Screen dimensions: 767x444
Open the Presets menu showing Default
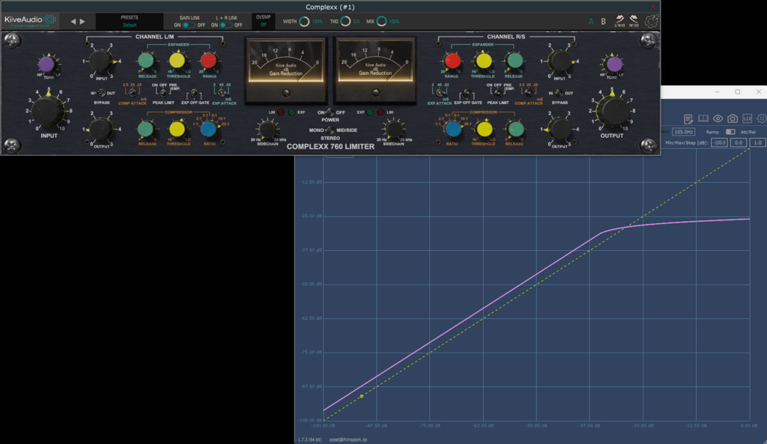pyautogui.click(x=130, y=22)
